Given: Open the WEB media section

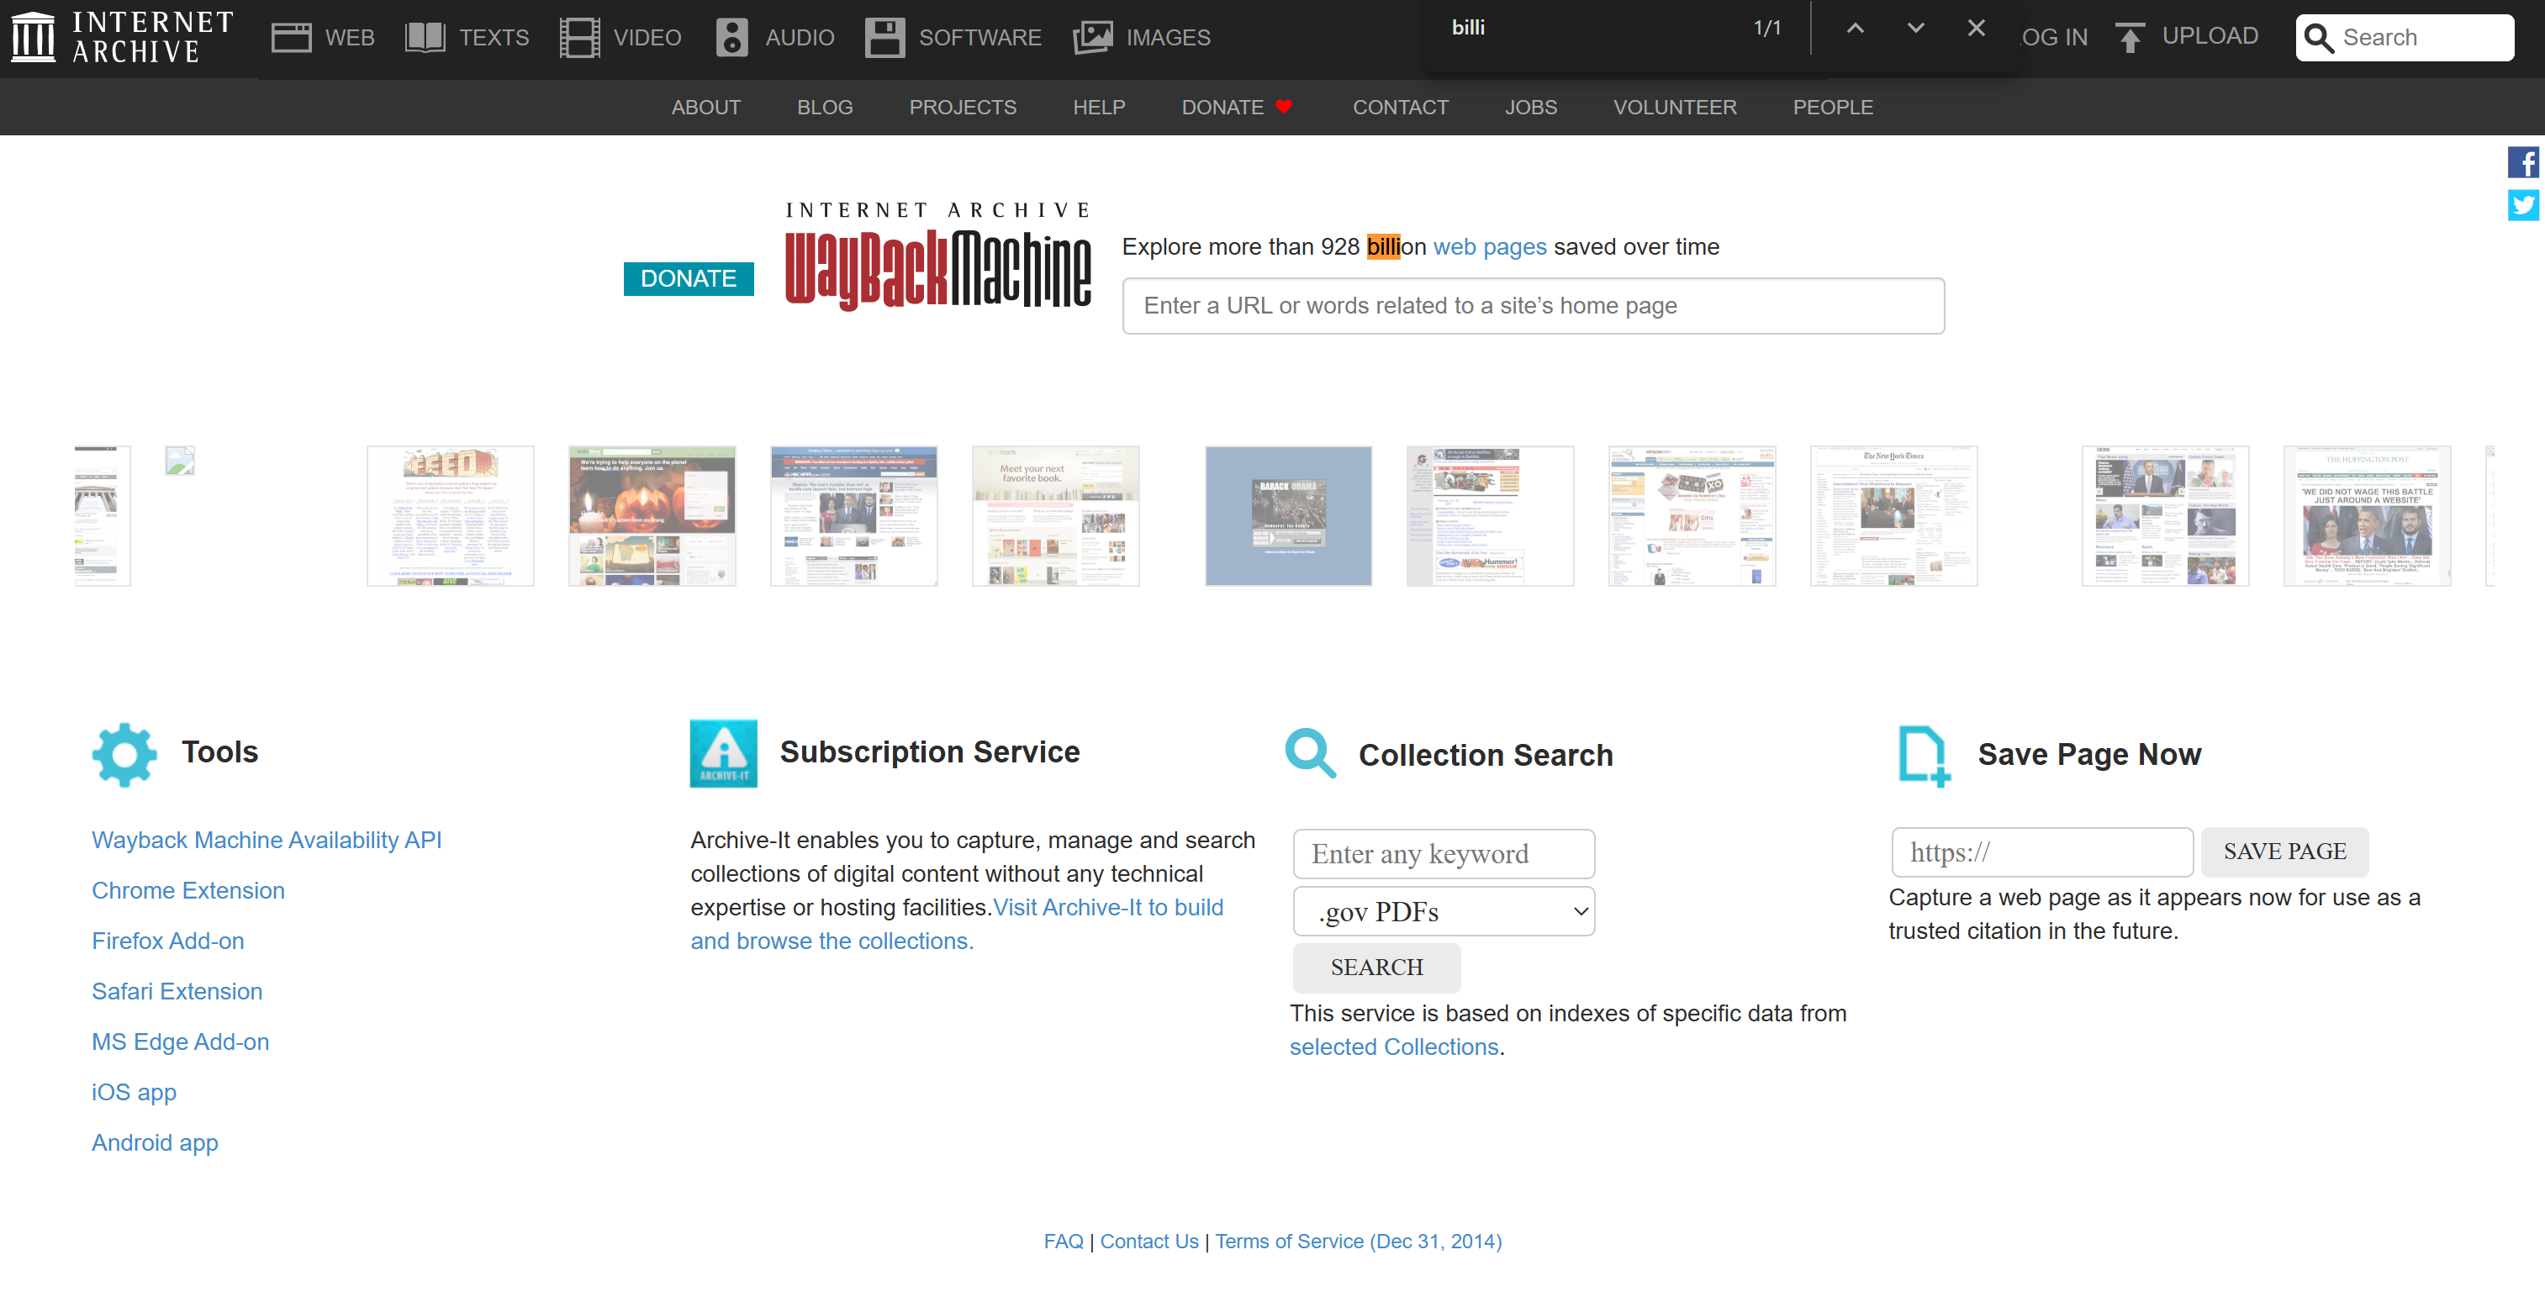Looking at the screenshot, I should (292, 36).
